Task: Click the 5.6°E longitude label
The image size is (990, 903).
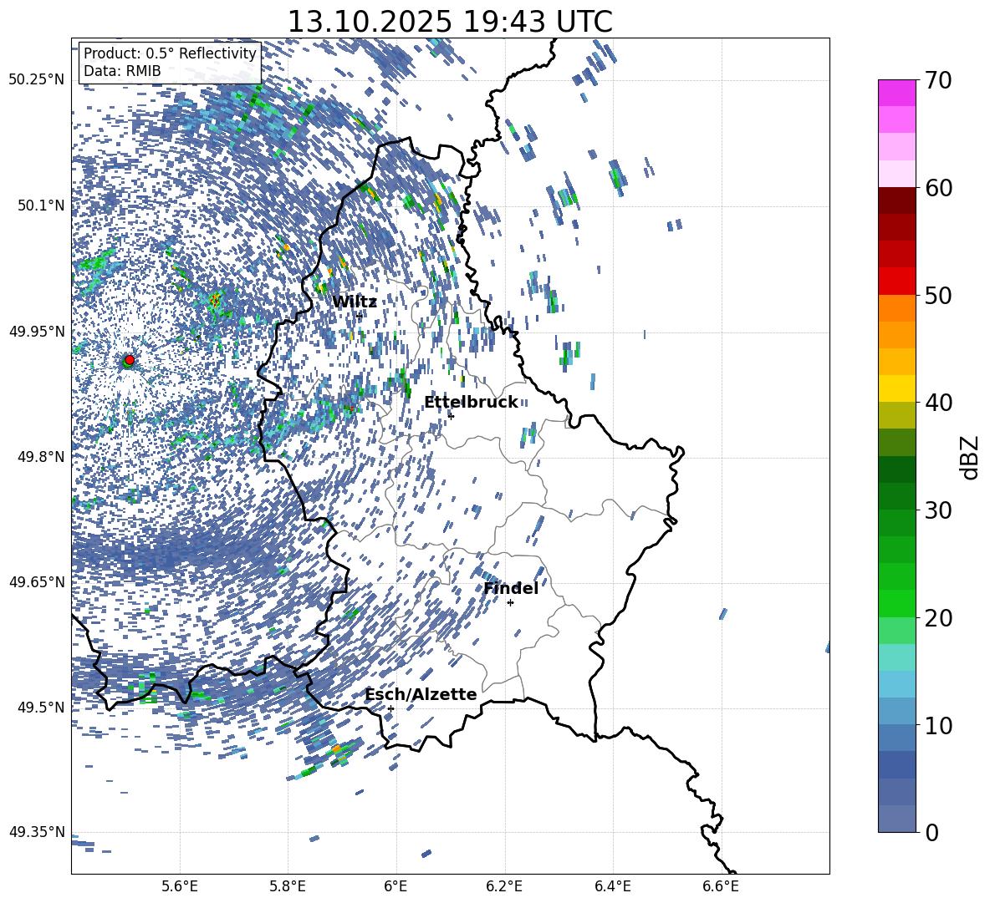Action: pyautogui.click(x=180, y=886)
